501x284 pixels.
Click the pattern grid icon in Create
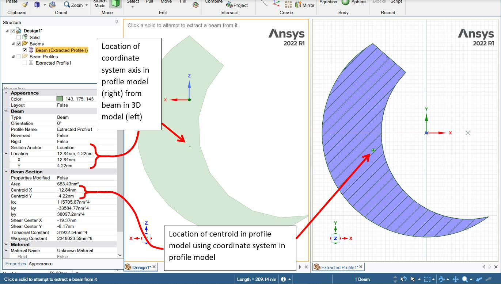(x=288, y=5)
